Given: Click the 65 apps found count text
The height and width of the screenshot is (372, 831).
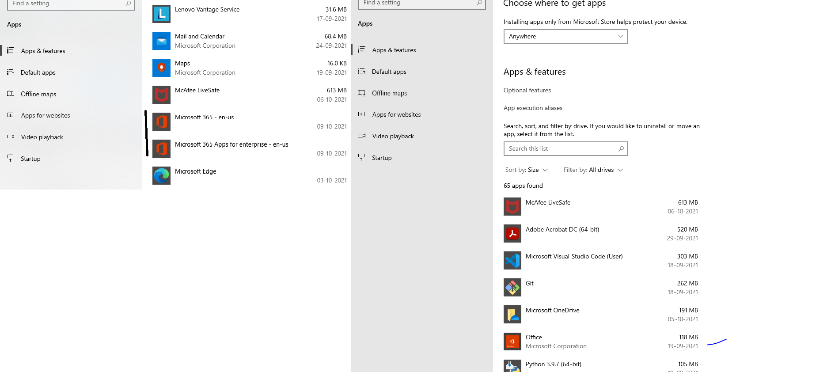Looking at the screenshot, I should pyautogui.click(x=523, y=186).
